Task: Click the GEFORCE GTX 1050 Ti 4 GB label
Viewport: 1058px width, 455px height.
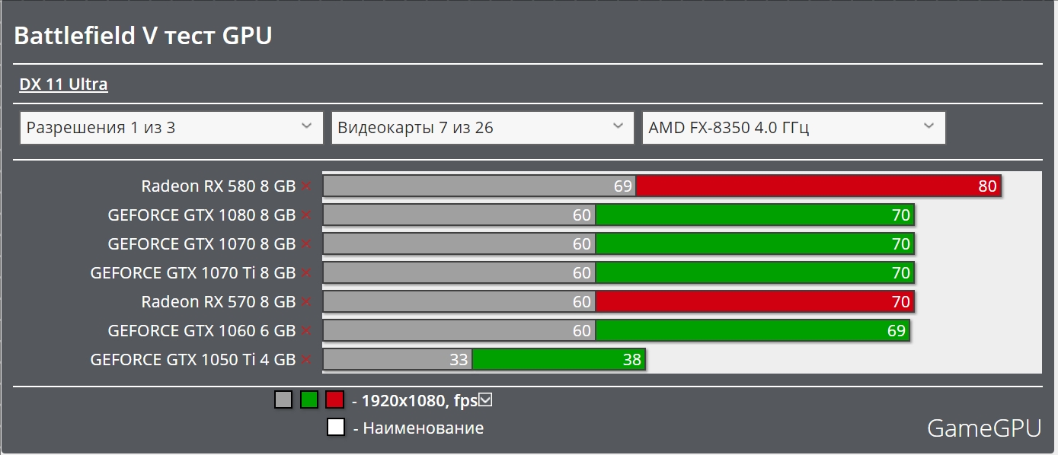Action: [x=193, y=360]
